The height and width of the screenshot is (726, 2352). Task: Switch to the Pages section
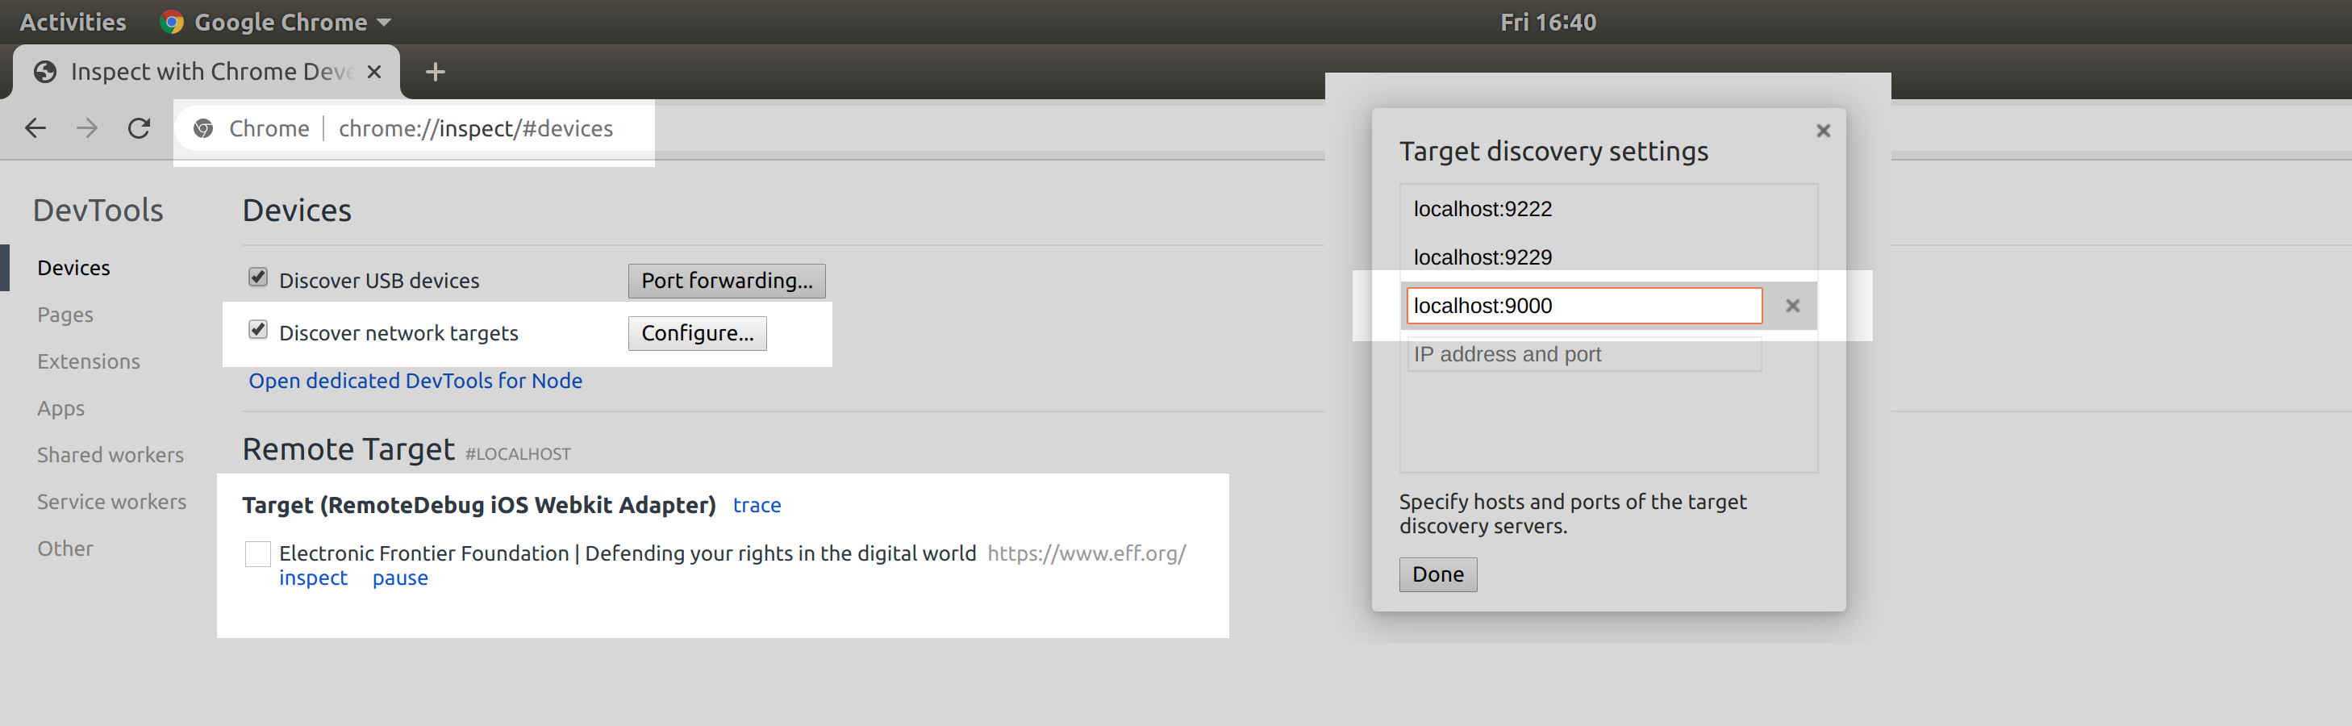pyautogui.click(x=65, y=314)
